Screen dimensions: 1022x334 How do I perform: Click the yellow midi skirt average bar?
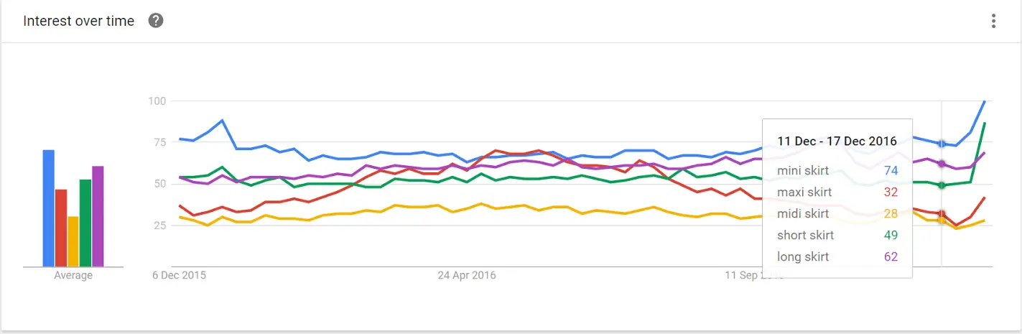click(73, 241)
